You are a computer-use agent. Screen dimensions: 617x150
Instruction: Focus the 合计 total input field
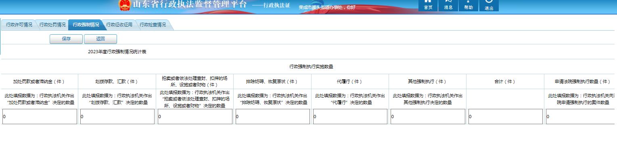tap(505, 117)
